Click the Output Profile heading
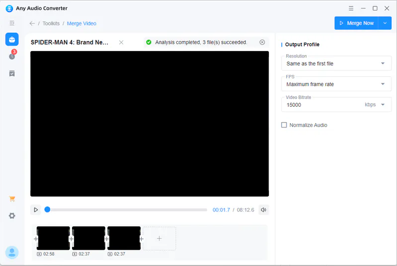397x266 pixels. tap(302, 45)
